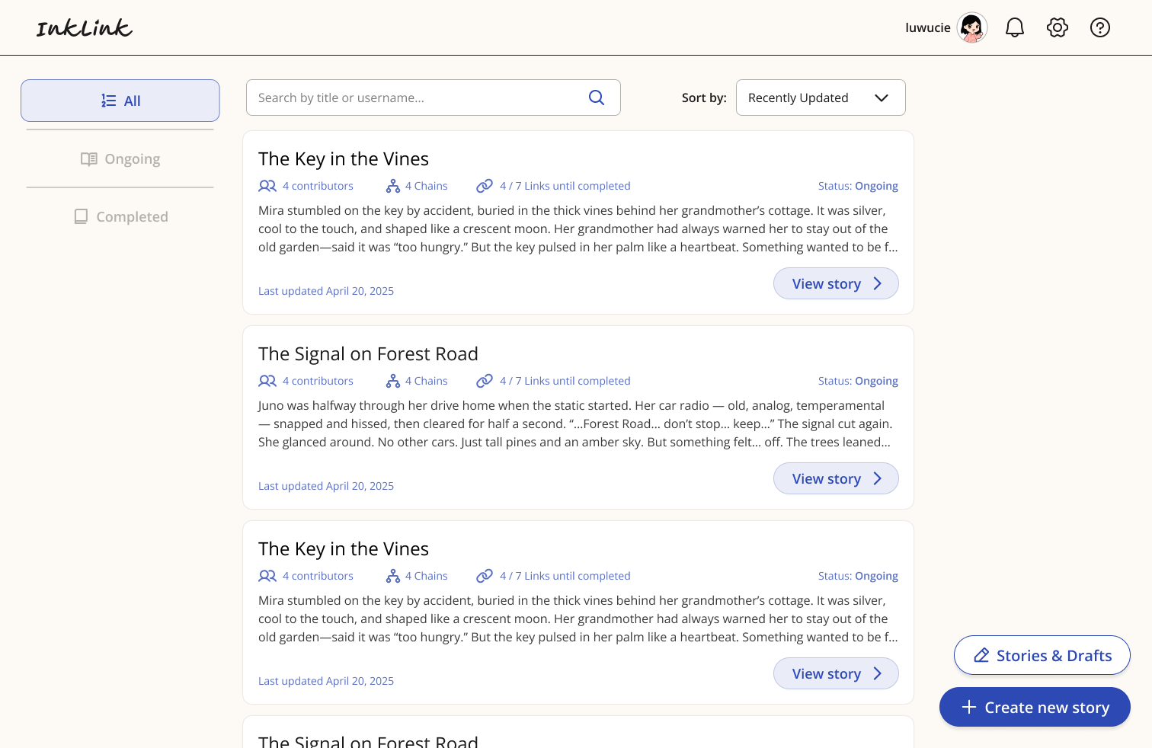Click View story for The Signal on Forest Road
The image size is (1152, 748).
(836, 478)
